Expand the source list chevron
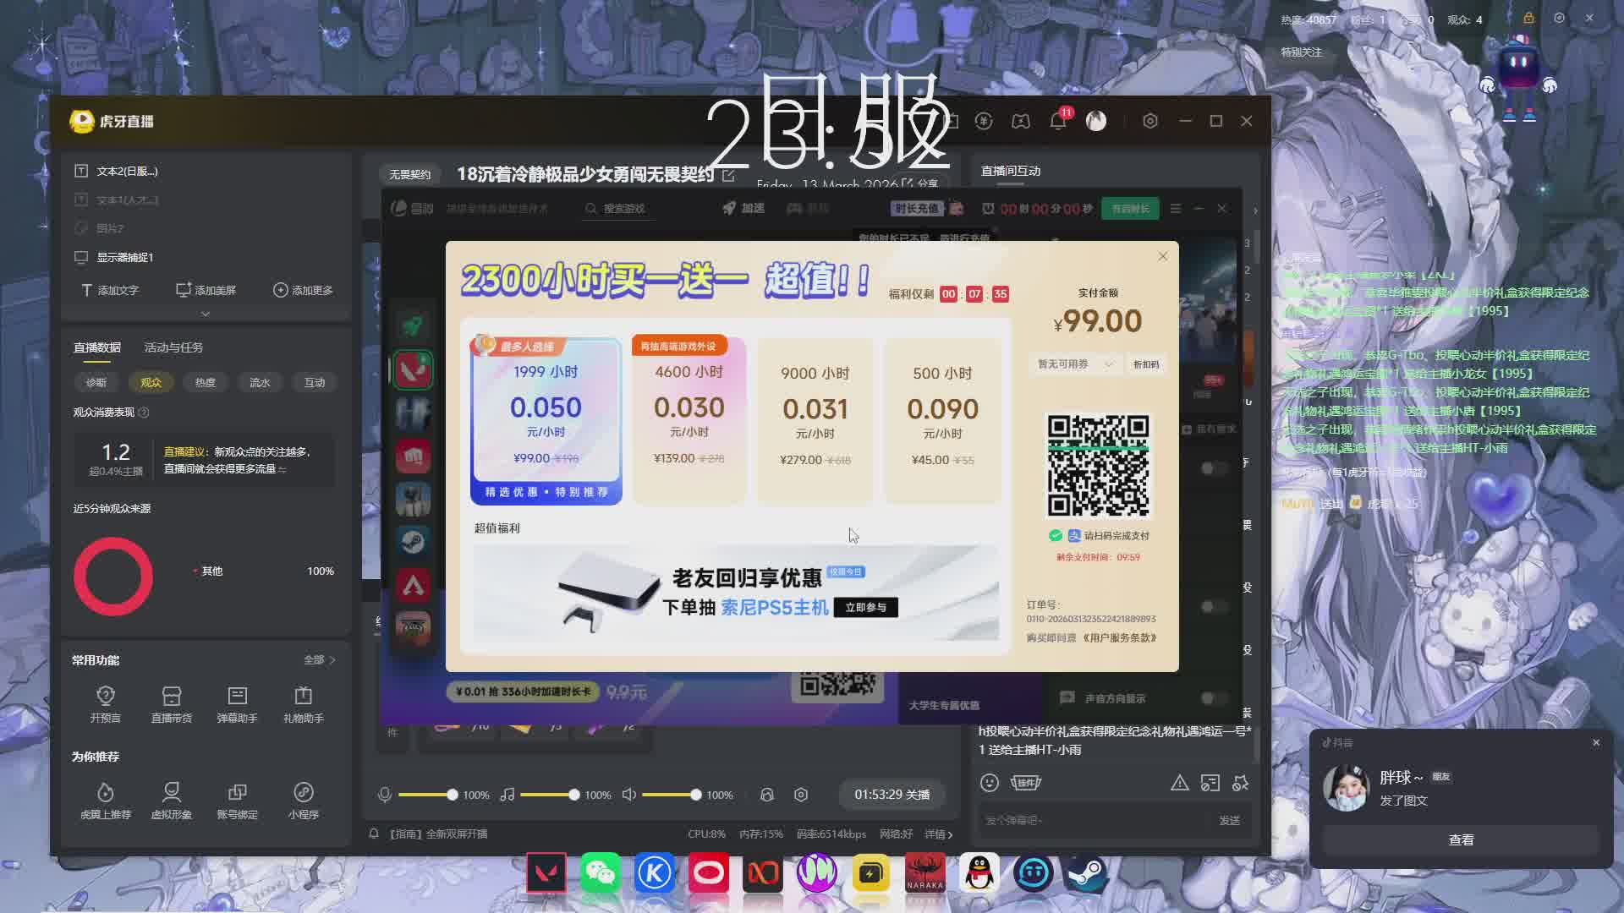 205,314
